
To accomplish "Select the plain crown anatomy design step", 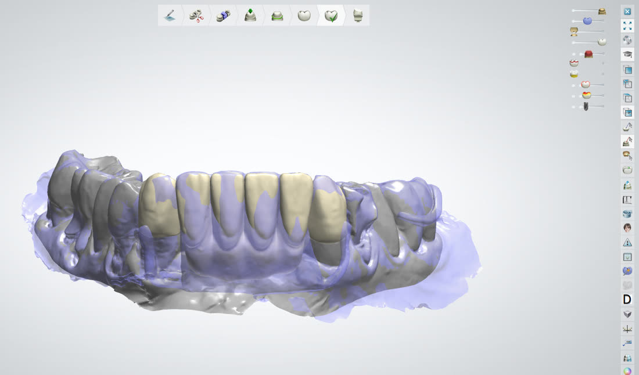I will point(304,16).
